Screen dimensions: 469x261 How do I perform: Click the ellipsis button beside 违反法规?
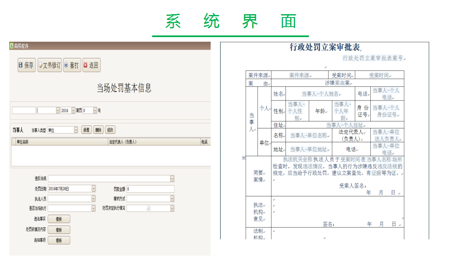(172, 178)
